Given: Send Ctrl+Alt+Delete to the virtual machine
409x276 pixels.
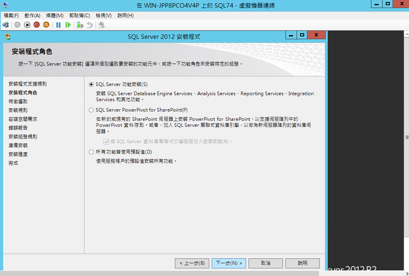Looking at the screenshot, I should (6, 25).
